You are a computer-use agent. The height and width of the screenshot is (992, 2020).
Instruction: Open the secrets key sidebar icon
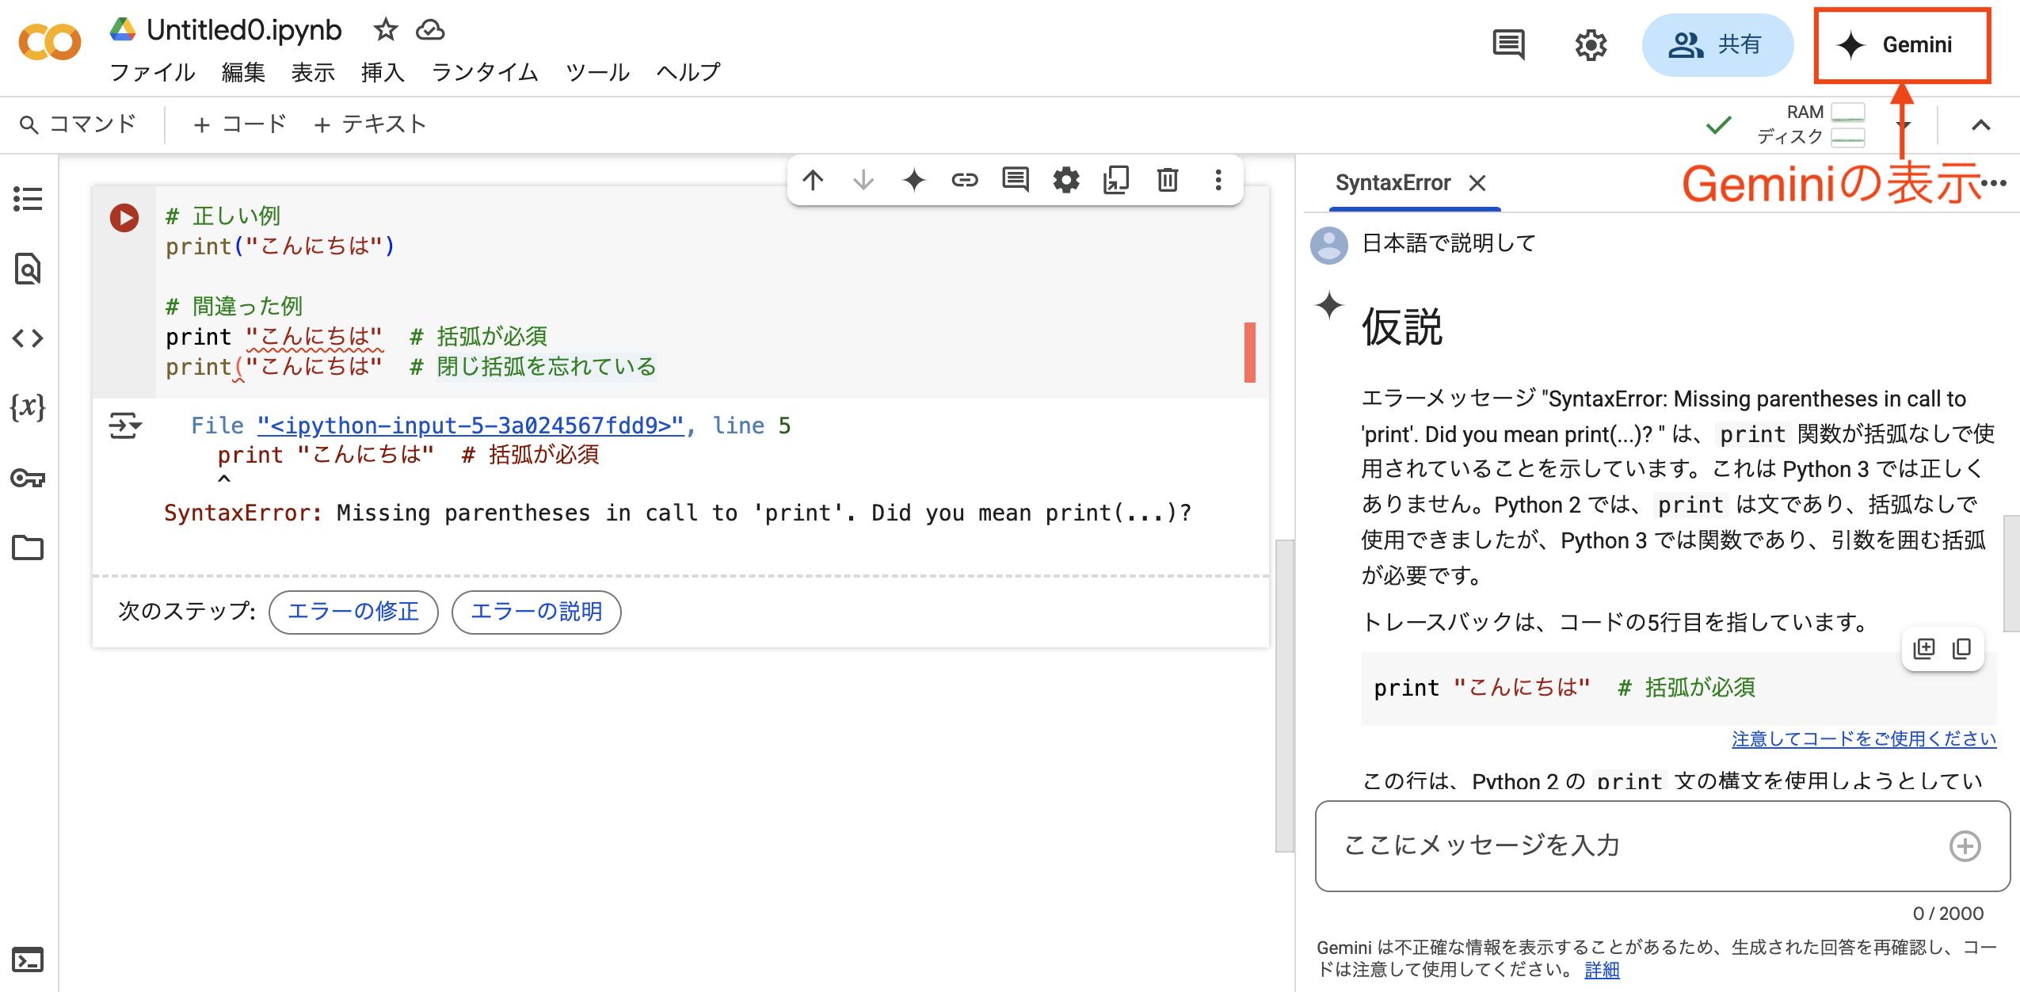click(28, 478)
